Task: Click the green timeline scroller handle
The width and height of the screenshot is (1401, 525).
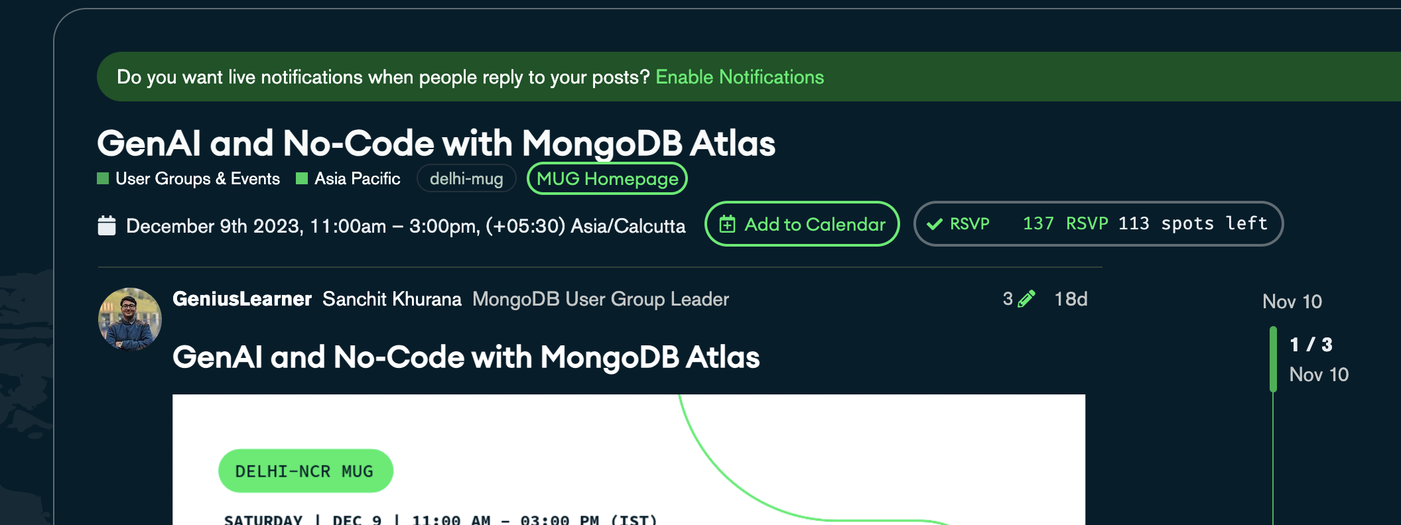Action: [1273, 359]
